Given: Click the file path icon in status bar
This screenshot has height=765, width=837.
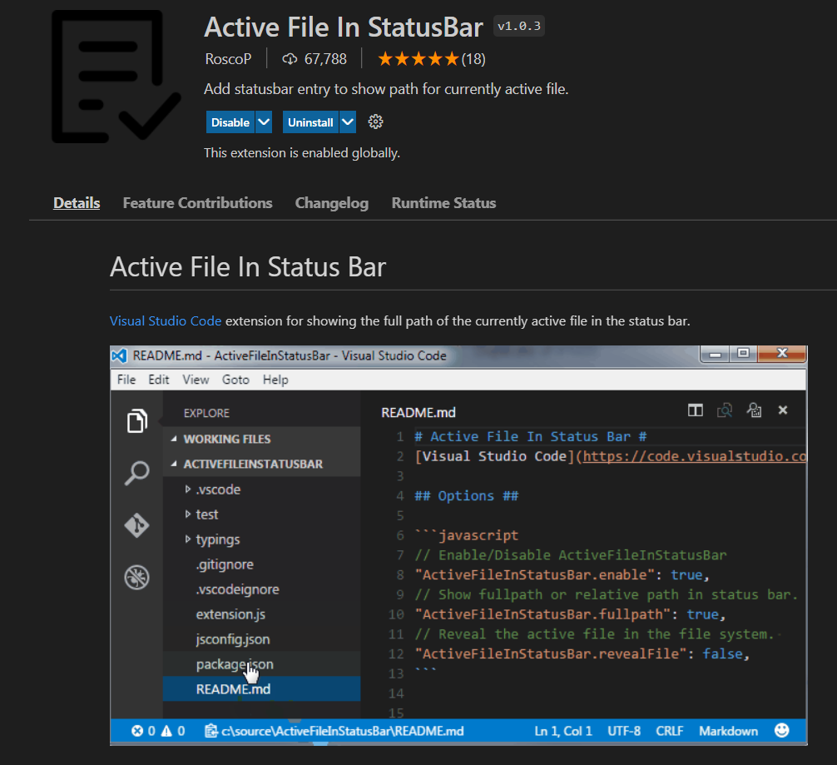Looking at the screenshot, I should 211,731.
